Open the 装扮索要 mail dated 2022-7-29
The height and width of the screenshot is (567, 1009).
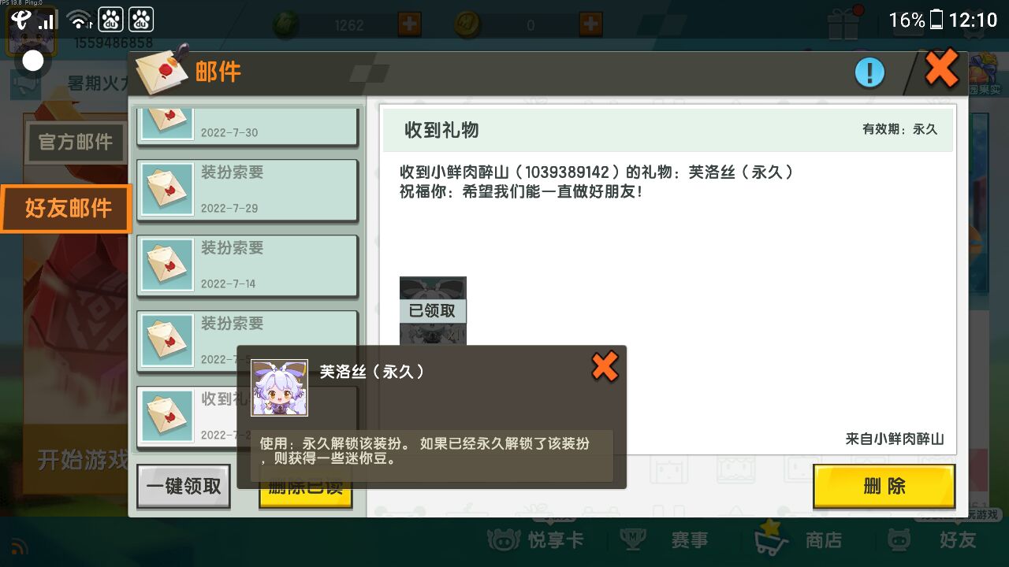pos(248,190)
